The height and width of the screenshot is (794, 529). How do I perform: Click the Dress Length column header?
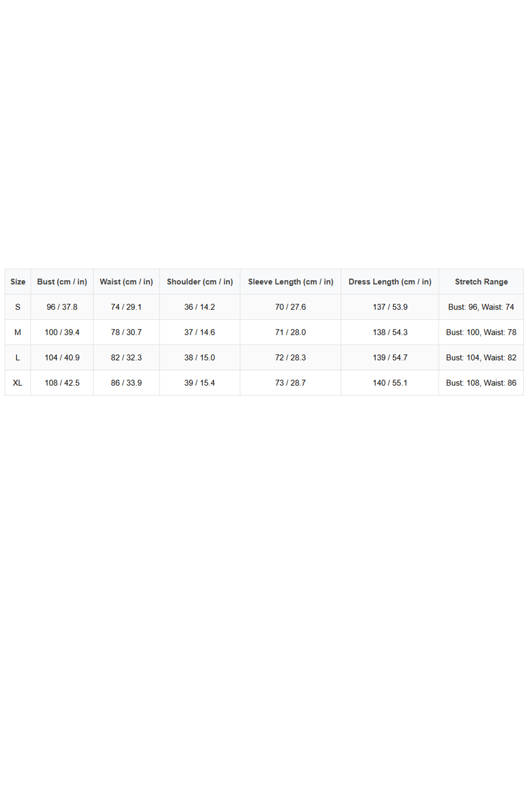tap(390, 282)
